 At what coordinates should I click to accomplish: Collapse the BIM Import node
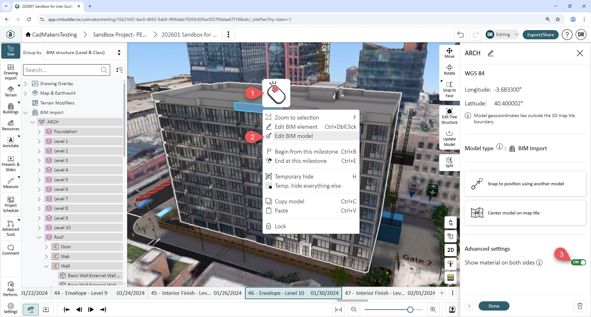coord(26,112)
